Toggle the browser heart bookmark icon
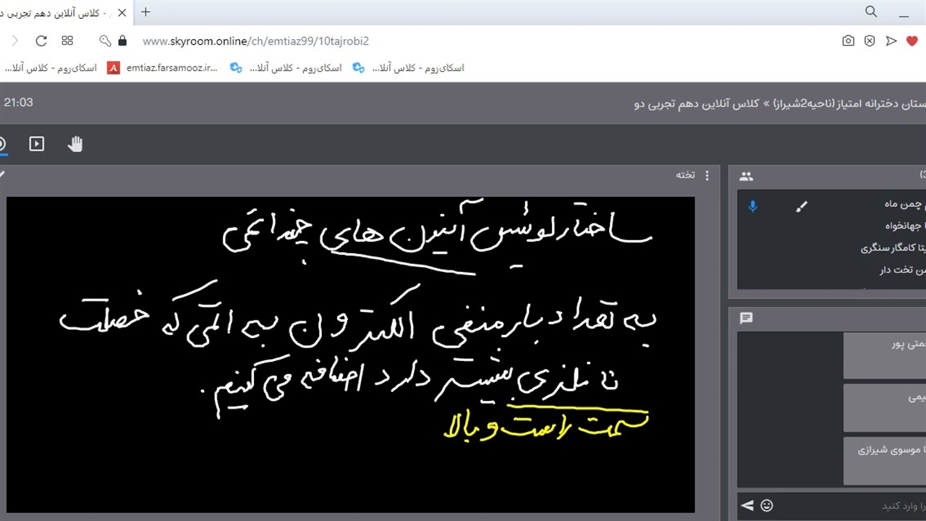This screenshot has width=926, height=521. pyautogui.click(x=912, y=41)
